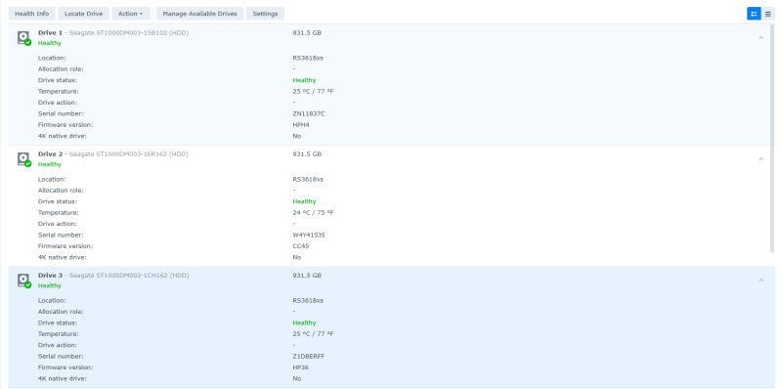This screenshot has height=389, width=782.
Task: Click serial number Z1DBERFF
Action: (309, 356)
